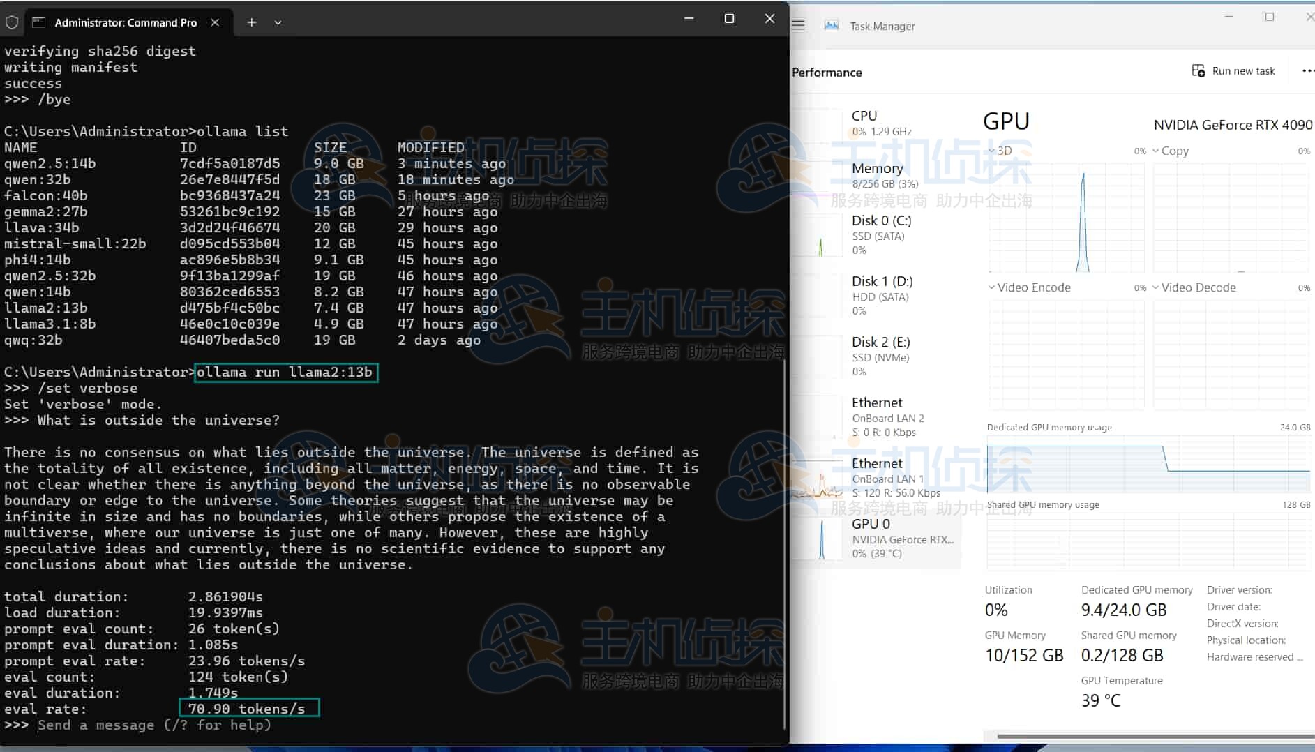Click the Run new task icon
This screenshot has height=752, width=1315.
pyautogui.click(x=1198, y=70)
